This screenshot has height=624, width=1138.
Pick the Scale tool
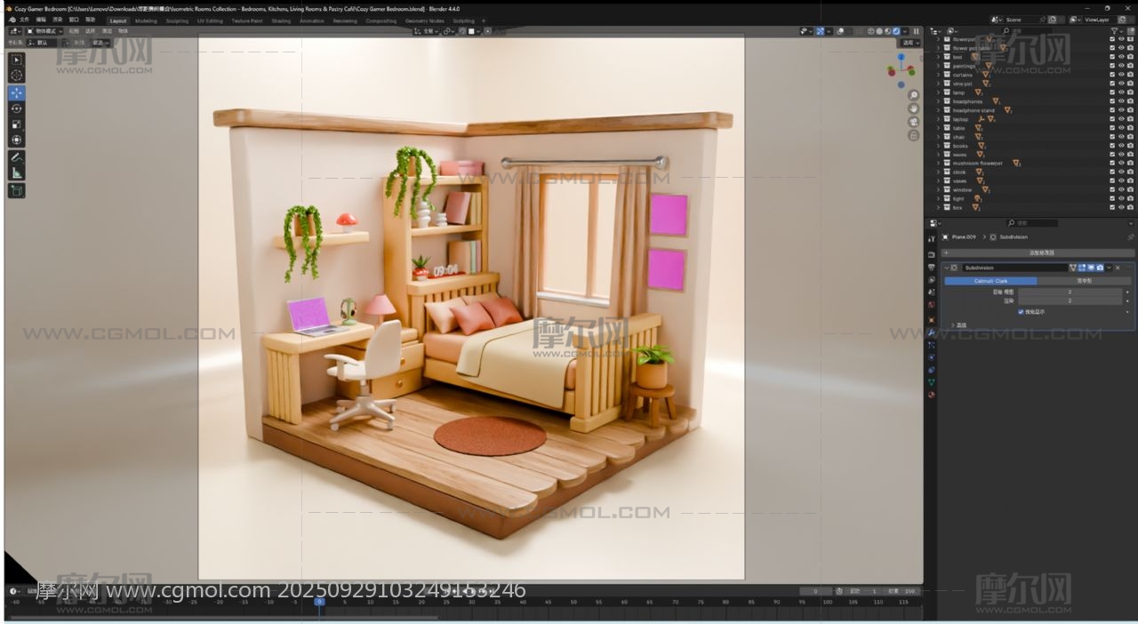tap(17, 124)
